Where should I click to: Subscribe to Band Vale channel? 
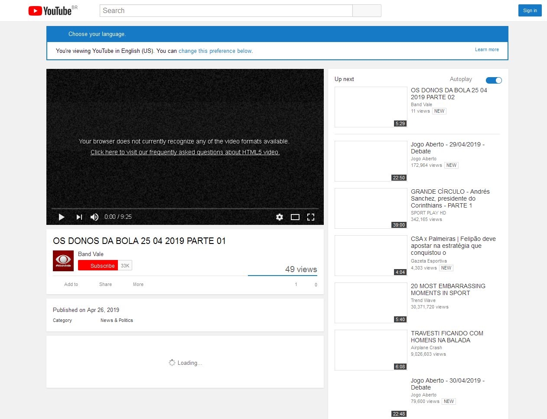tap(98, 266)
